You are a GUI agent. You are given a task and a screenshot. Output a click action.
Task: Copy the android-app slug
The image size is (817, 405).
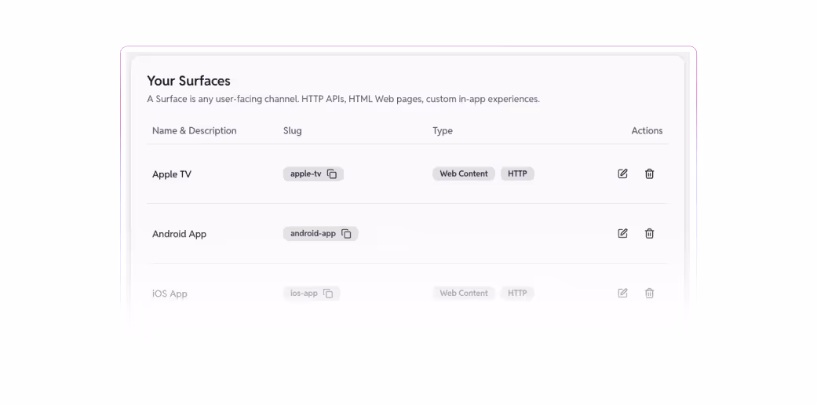(x=346, y=234)
